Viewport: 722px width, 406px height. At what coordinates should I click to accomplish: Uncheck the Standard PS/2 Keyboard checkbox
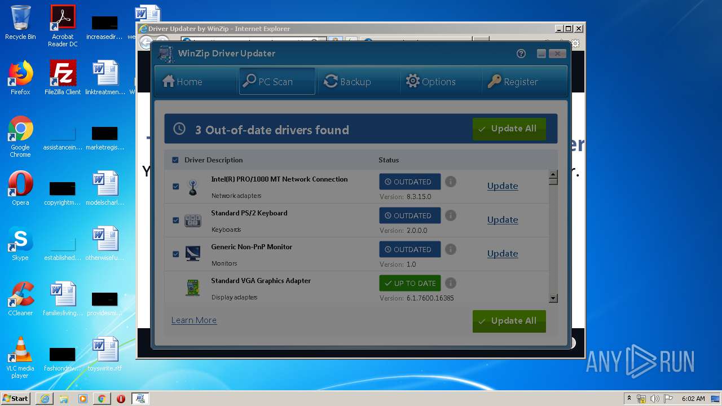[x=175, y=220]
